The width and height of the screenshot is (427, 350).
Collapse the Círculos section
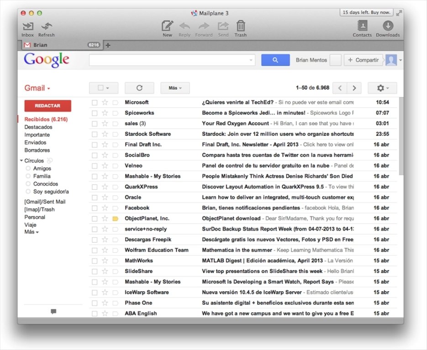[x=21, y=161]
